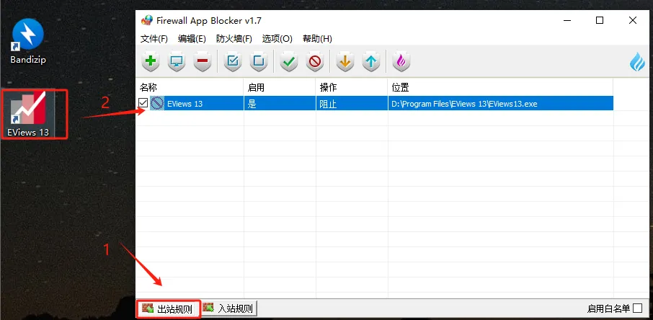Open the 防火墙(F) menu
653x320 pixels.
[x=234, y=39]
